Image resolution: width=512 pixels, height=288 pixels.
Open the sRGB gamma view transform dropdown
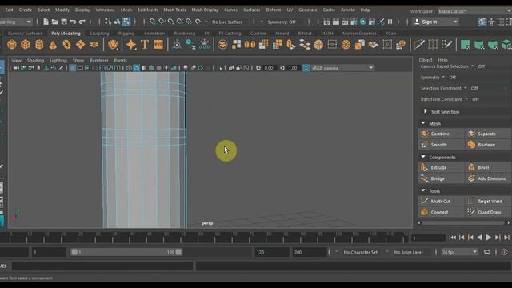(x=342, y=68)
